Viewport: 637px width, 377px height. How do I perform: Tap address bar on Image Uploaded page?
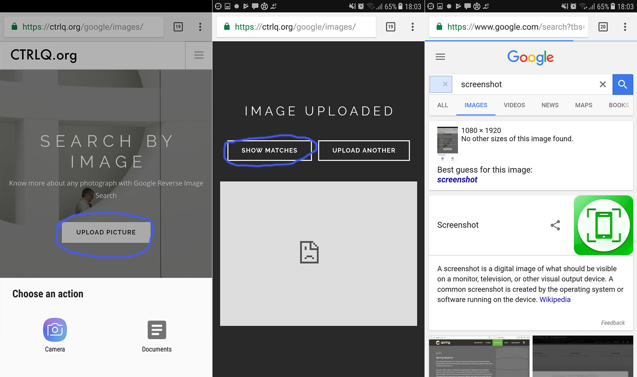(x=296, y=27)
